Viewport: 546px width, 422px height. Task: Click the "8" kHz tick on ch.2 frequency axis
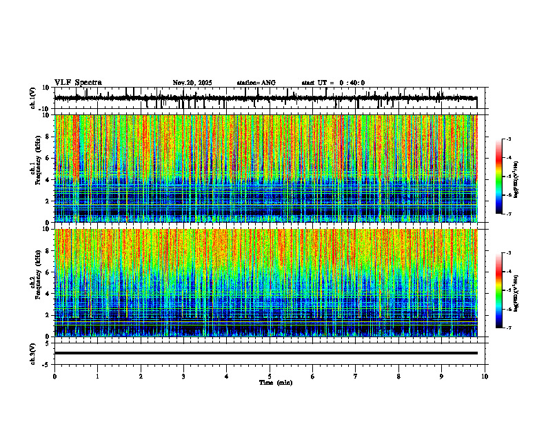click(x=48, y=251)
